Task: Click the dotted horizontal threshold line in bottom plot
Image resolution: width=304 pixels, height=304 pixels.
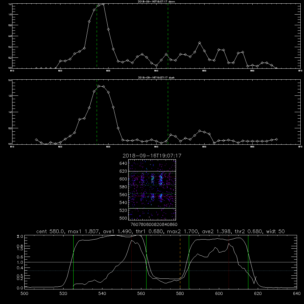Action: 161,271
